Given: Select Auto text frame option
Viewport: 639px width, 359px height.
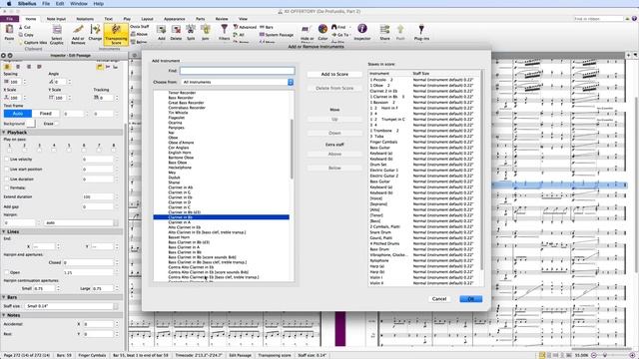Looking at the screenshot, I should [18, 114].
